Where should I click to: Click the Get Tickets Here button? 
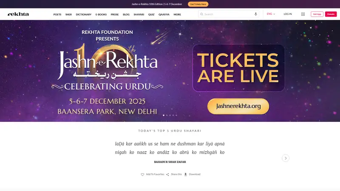[x=198, y=4]
